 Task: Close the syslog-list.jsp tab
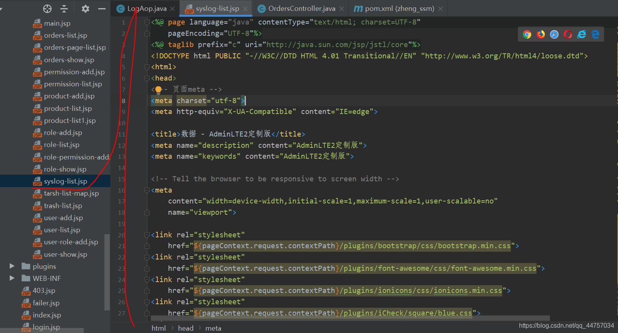(x=245, y=9)
